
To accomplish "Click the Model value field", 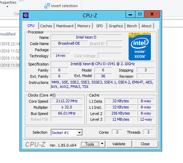I will 103,70.
